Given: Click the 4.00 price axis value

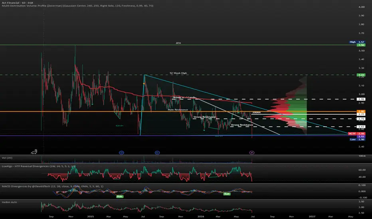Looking at the screenshot, I should coord(361,7).
